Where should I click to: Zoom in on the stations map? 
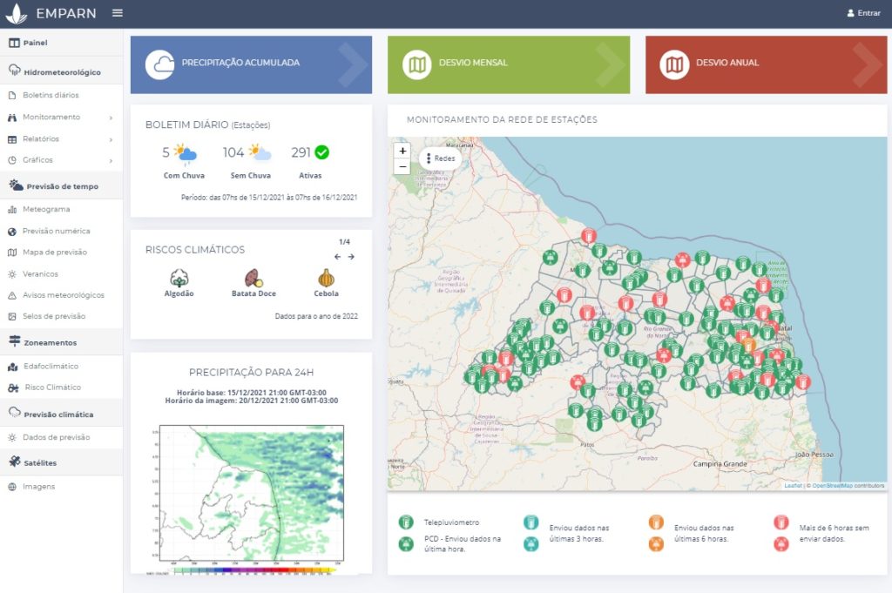click(x=402, y=151)
